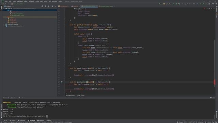
Task: Hide the Project panel with the minus icon
Action: [x=55, y=6]
